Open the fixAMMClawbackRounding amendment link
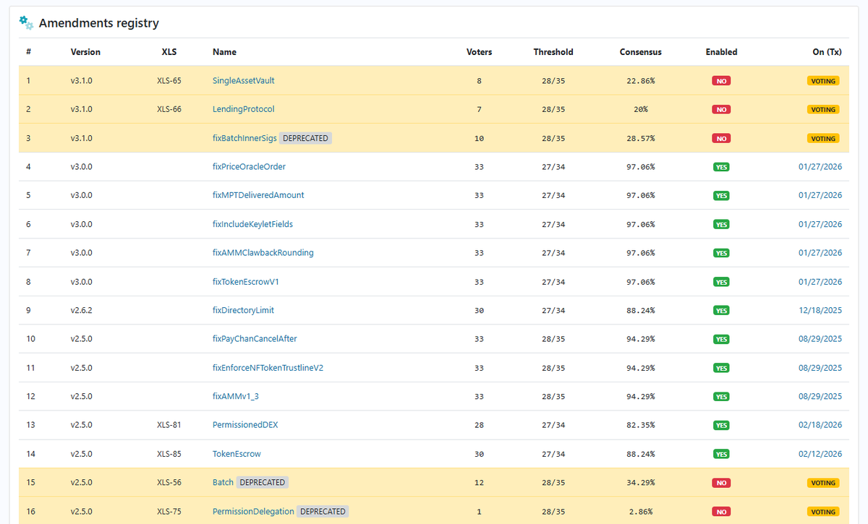Screen dimensions: 868x524 (263, 253)
